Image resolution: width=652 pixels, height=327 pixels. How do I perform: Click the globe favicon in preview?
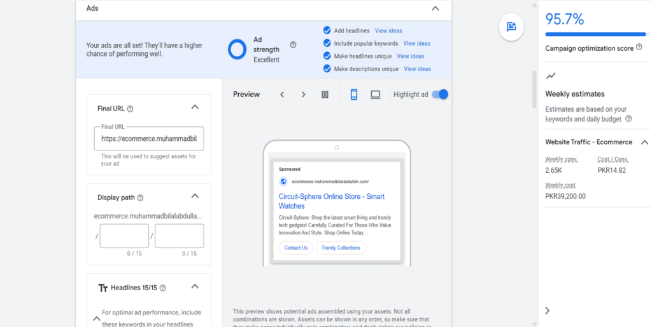tap(283, 182)
